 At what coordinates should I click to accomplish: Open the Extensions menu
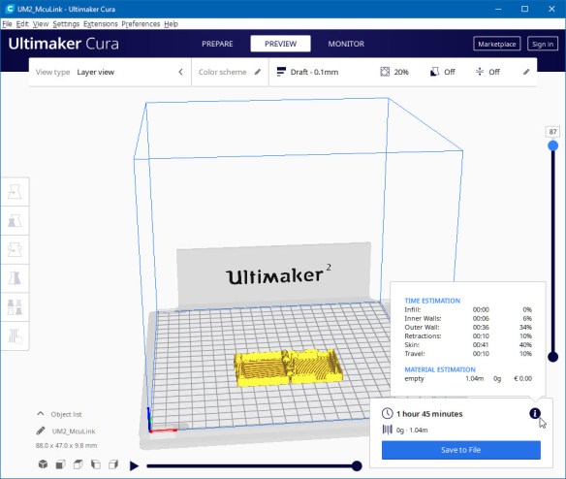point(101,24)
